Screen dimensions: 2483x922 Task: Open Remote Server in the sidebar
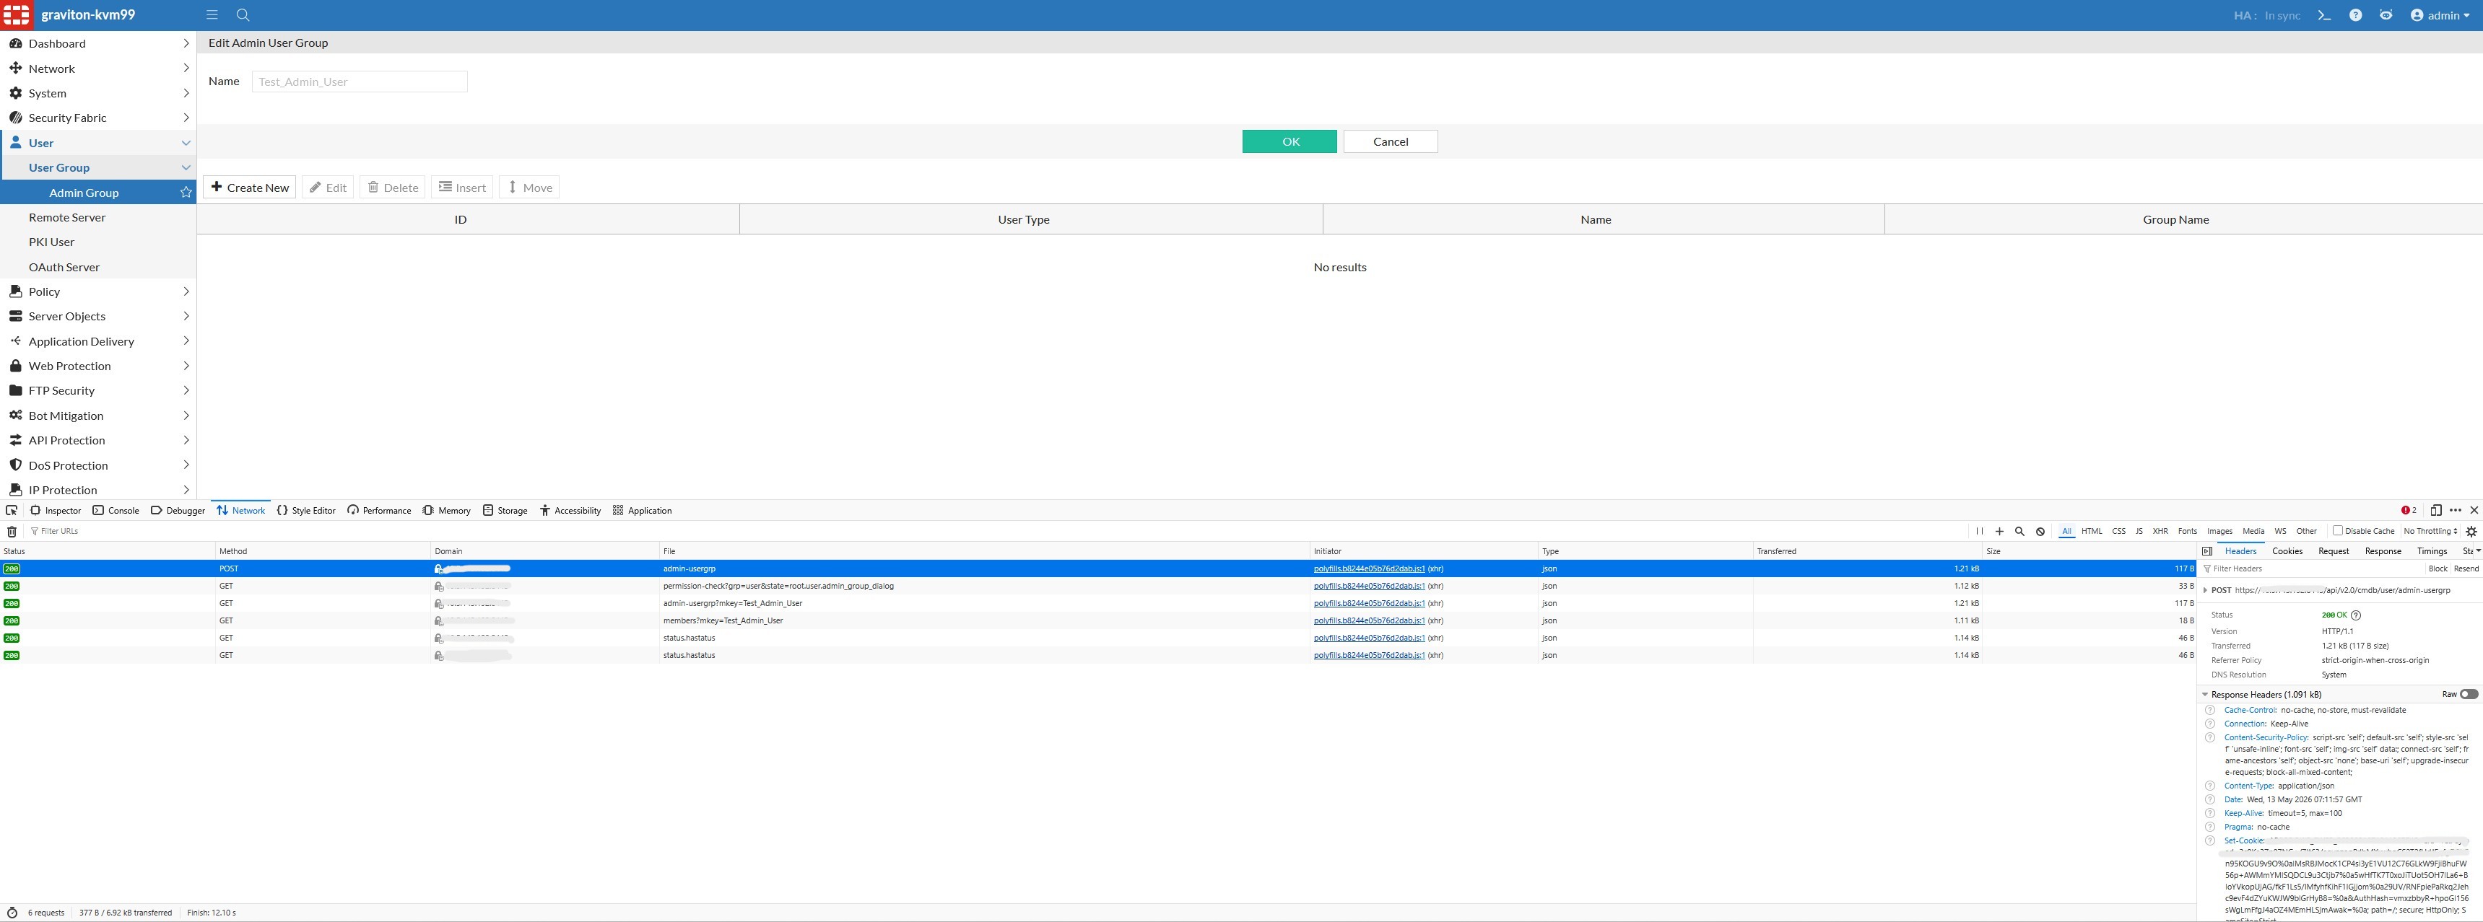pos(67,218)
